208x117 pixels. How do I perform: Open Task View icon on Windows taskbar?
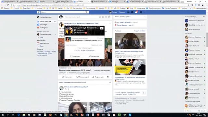click(13, 115)
